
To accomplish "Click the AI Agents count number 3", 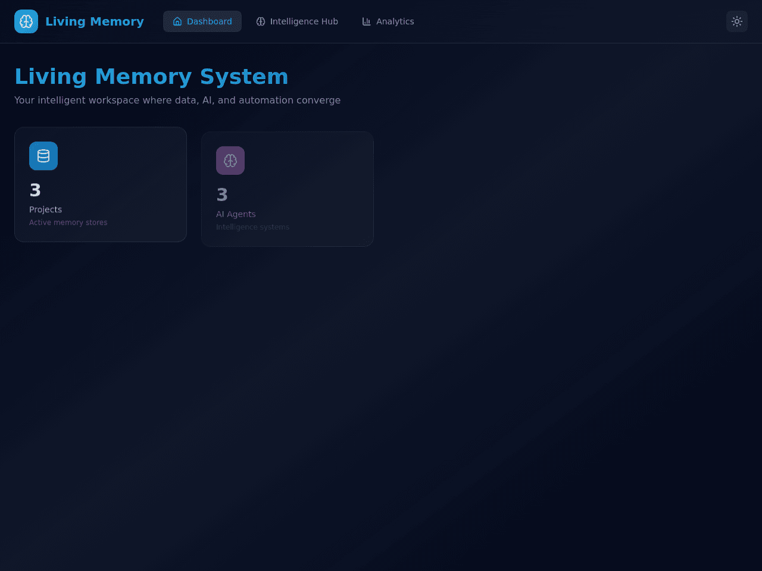I will click(222, 195).
